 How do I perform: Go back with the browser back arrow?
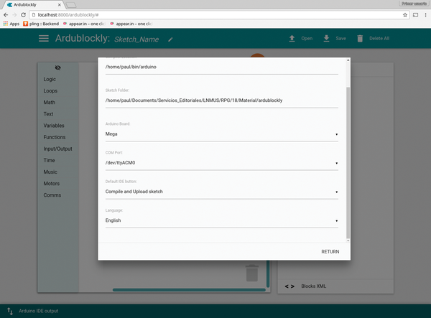(x=6, y=15)
